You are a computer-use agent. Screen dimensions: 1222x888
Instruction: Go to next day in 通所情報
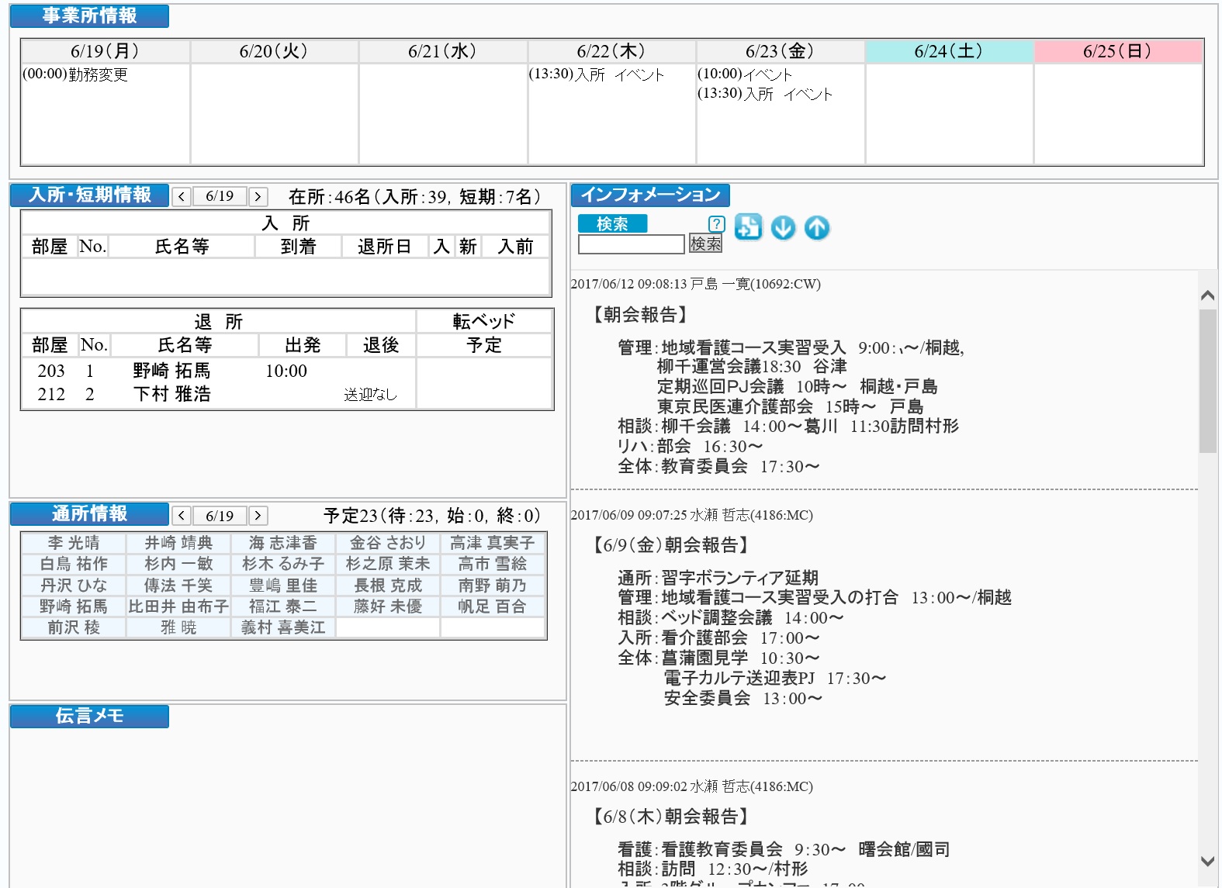click(258, 516)
